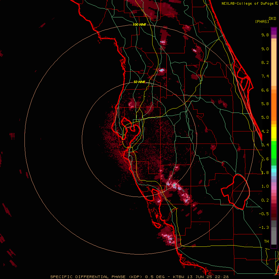The height and width of the screenshot is (279, 279).
Task: Click the 5.0 legend scale value
Action: coord(265,117)
